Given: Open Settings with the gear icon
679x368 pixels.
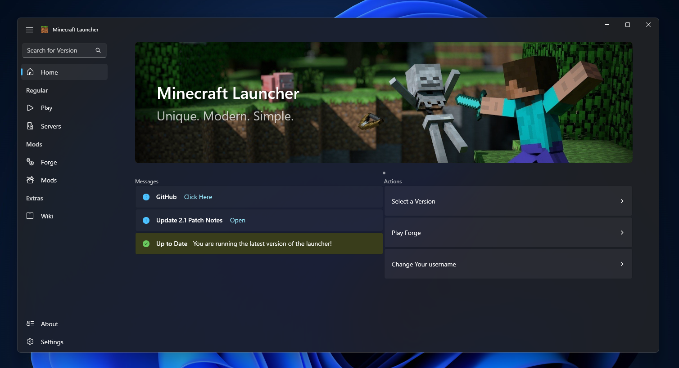Looking at the screenshot, I should click(30, 341).
